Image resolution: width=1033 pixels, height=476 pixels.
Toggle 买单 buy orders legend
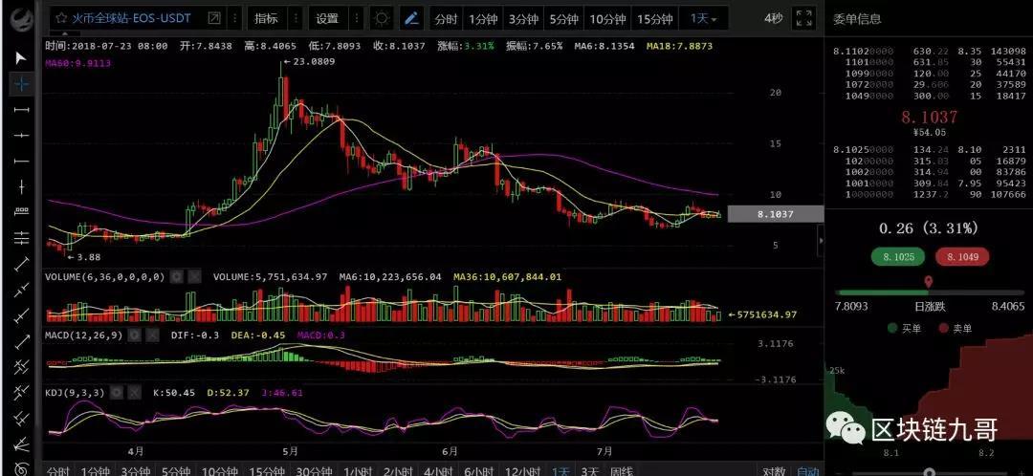[x=905, y=328]
